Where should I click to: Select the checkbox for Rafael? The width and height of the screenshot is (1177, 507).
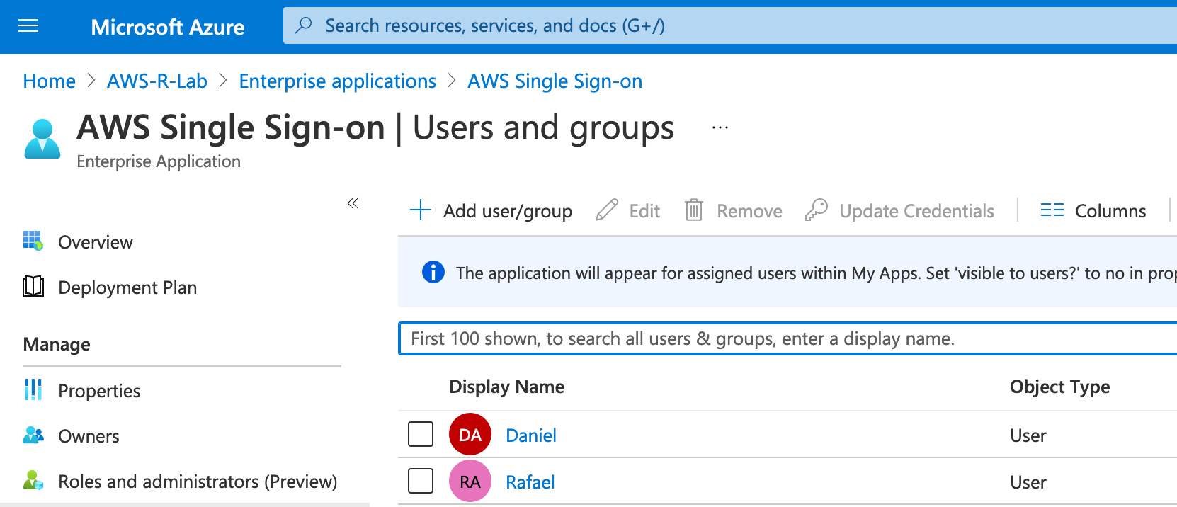pos(421,481)
